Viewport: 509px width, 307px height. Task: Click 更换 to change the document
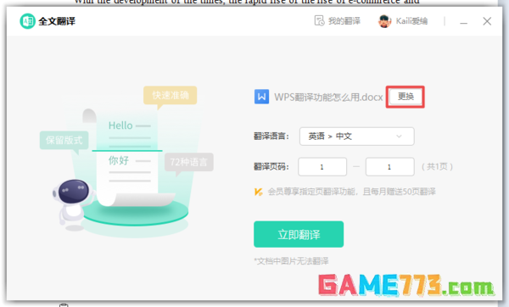tap(406, 97)
